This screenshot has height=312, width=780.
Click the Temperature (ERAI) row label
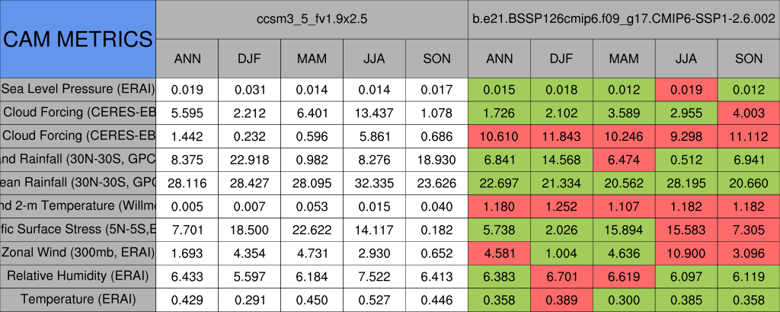(x=78, y=299)
